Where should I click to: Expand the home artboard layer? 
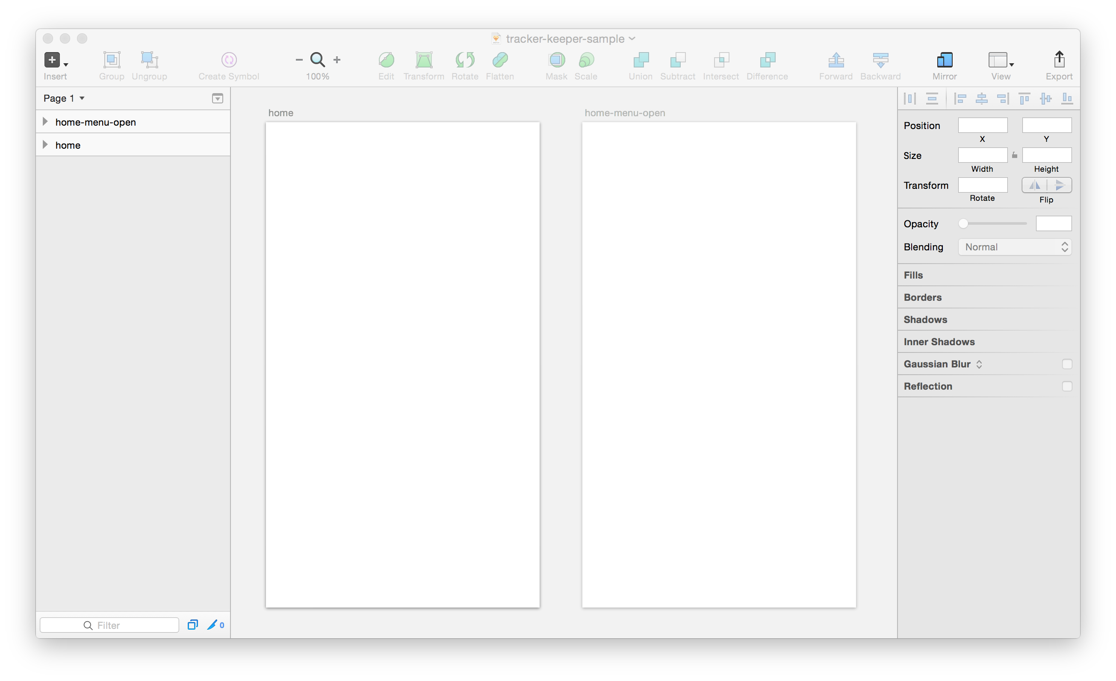[x=45, y=145]
